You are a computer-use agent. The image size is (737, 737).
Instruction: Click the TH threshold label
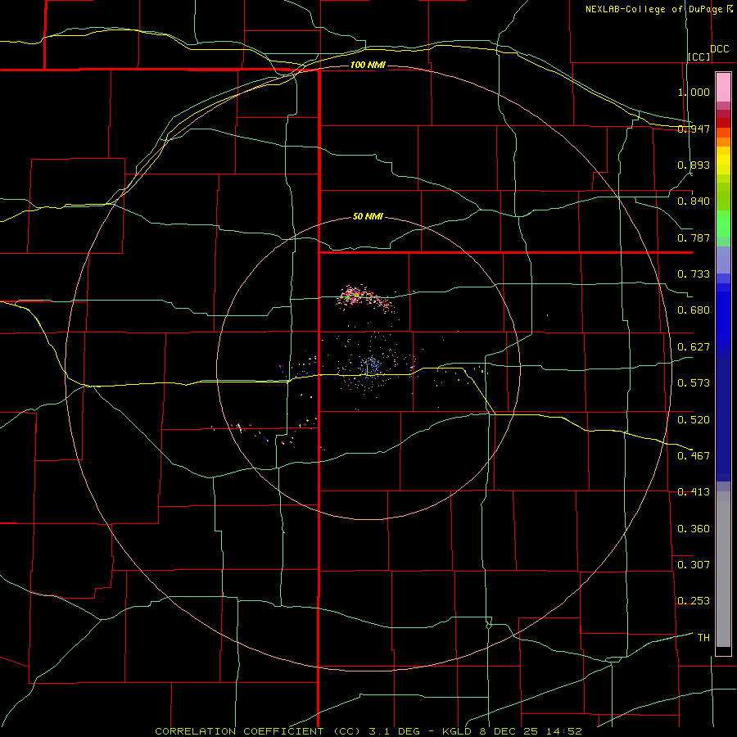pos(703,637)
